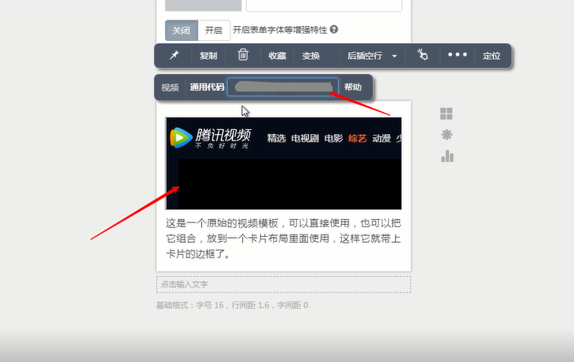Select the 视频 tab
This screenshot has height=362, width=574.
tap(170, 87)
